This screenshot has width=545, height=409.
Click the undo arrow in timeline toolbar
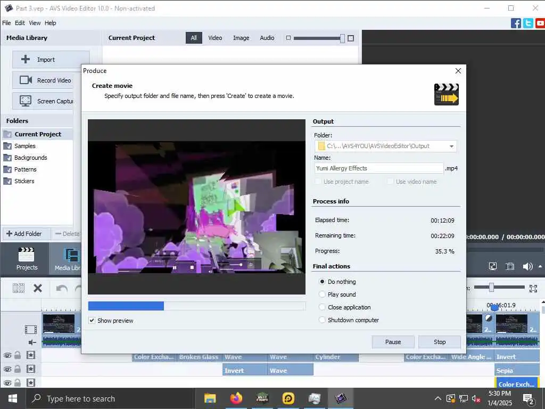pyautogui.click(x=62, y=288)
